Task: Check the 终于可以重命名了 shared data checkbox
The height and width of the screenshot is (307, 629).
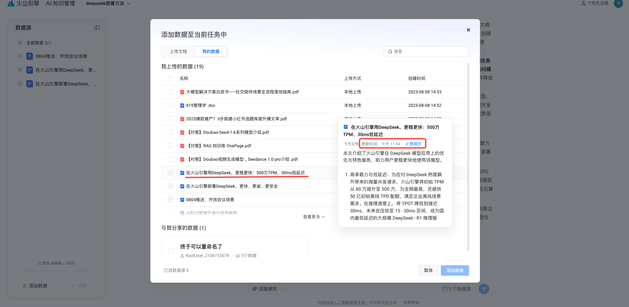Action: click(171, 251)
